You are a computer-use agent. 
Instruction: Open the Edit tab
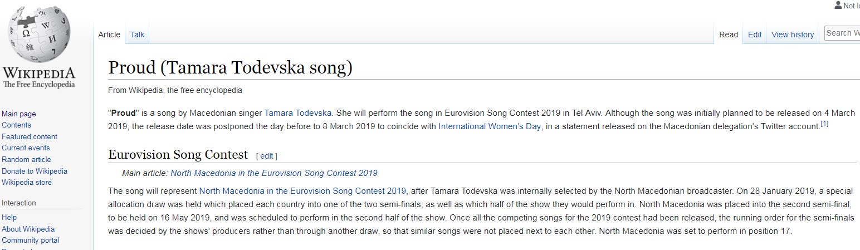pyautogui.click(x=755, y=35)
